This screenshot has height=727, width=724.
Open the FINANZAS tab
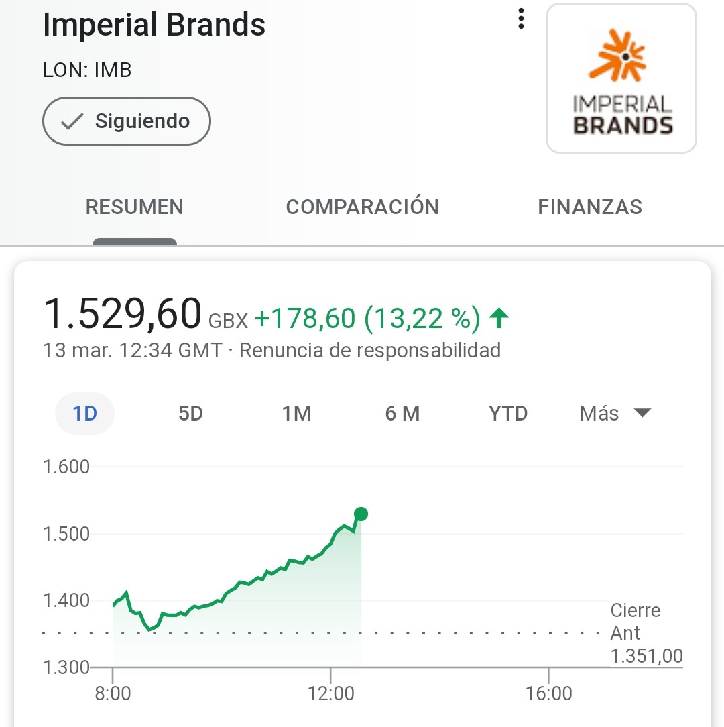coord(589,207)
